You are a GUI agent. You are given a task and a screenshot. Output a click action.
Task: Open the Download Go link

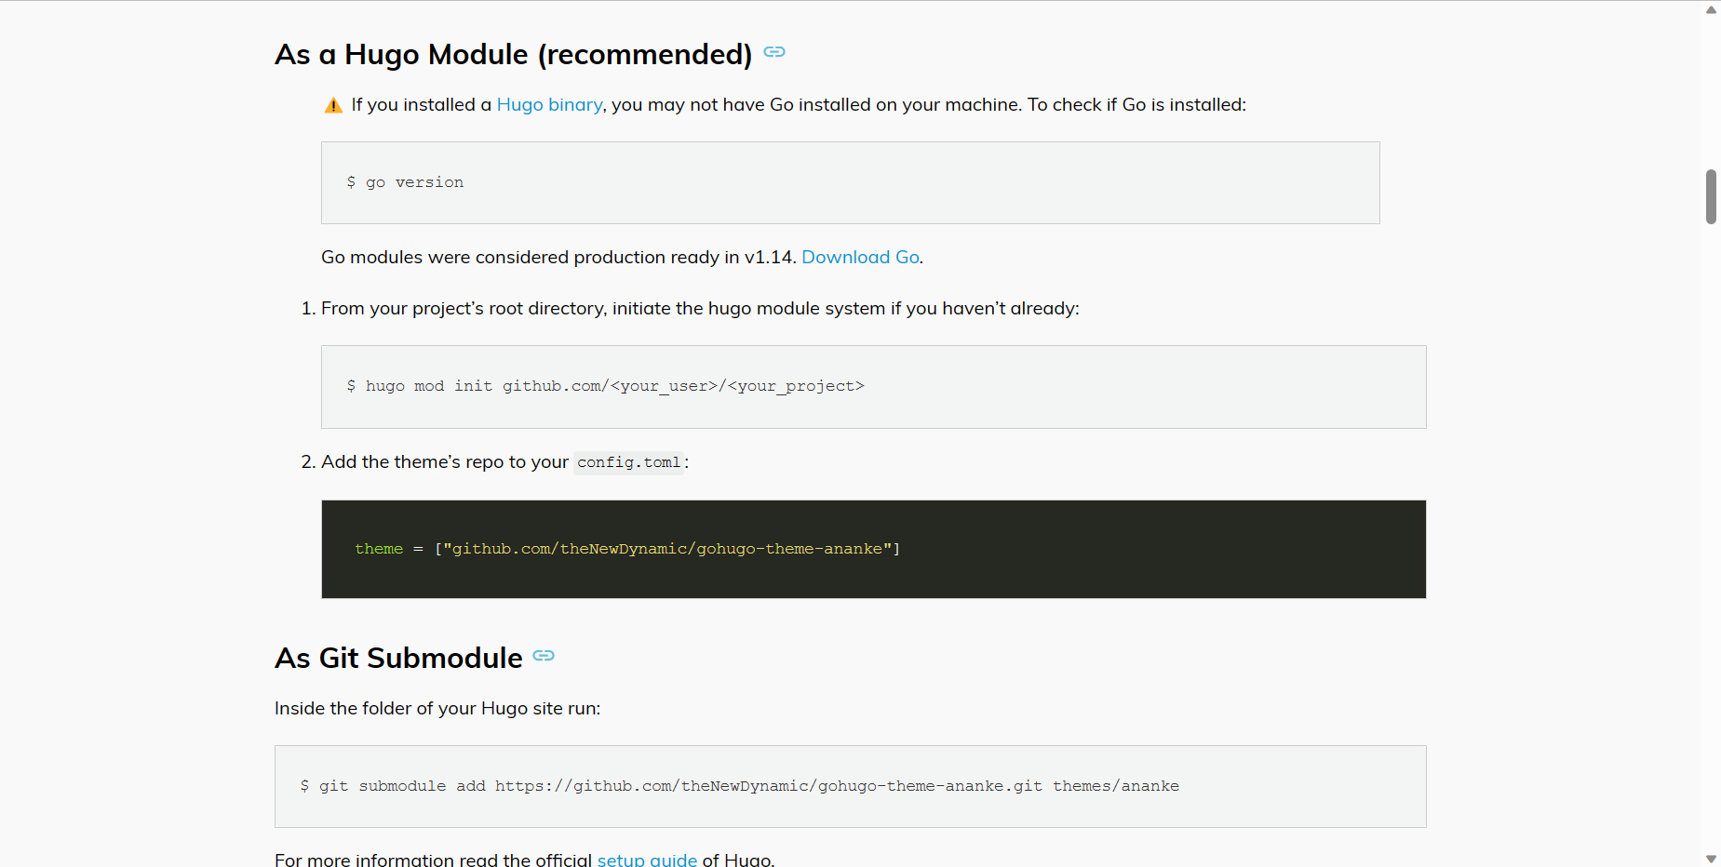click(x=860, y=257)
